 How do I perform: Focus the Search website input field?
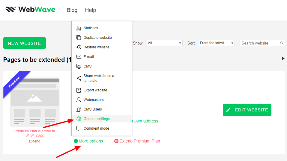(262, 43)
